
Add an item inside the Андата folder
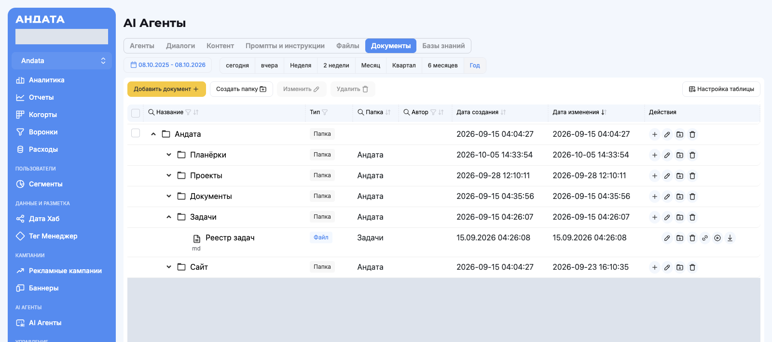point(655,134)
